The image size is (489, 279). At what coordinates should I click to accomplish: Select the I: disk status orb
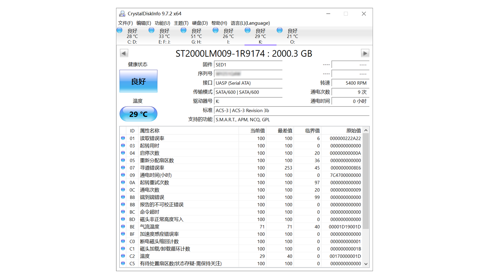pos(215,30)
